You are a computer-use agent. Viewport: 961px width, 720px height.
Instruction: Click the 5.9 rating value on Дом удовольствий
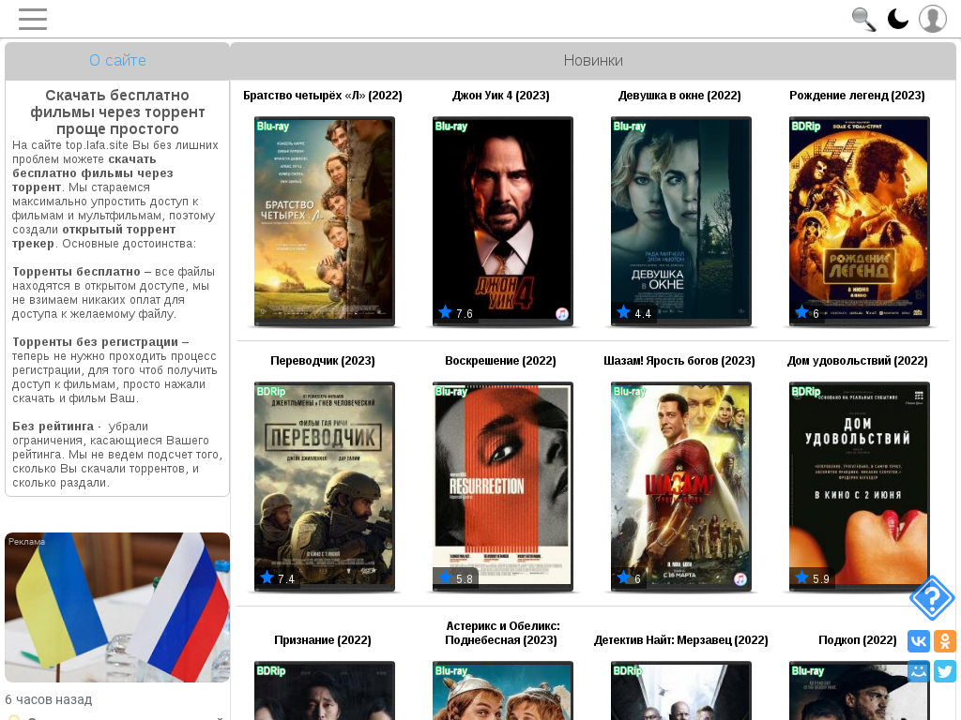(x=821, y=579)
